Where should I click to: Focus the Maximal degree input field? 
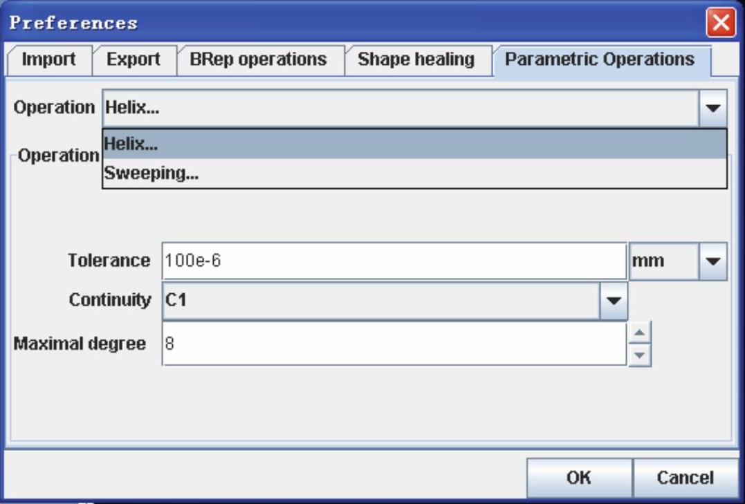pyautogui.click(x=394, y=344)
